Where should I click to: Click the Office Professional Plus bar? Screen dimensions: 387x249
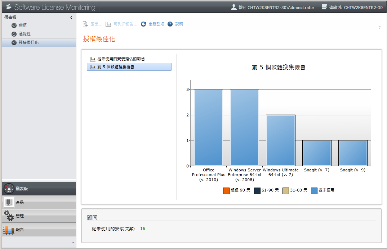click(209, 128)
